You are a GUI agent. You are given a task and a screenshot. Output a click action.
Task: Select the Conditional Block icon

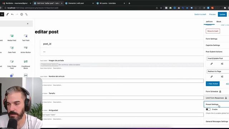pyautogui.click(x=26, y=61)
